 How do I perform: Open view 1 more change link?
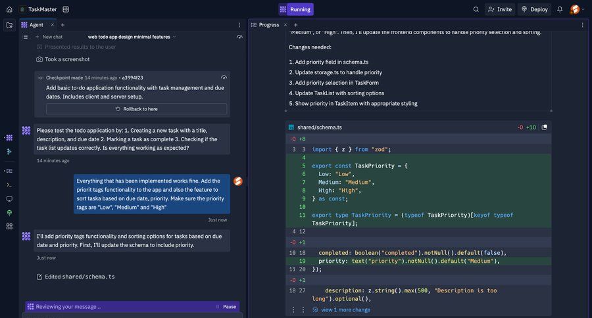pyautogui.click(x=341, y=309)
